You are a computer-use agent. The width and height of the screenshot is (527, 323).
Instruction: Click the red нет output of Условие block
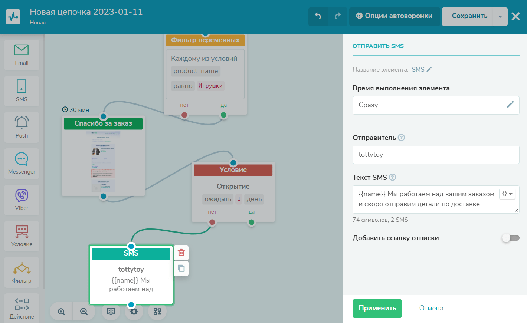[x=212, y=222]
